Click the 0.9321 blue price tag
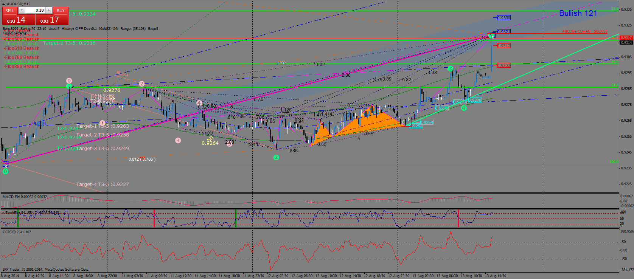 coord(503,32)
